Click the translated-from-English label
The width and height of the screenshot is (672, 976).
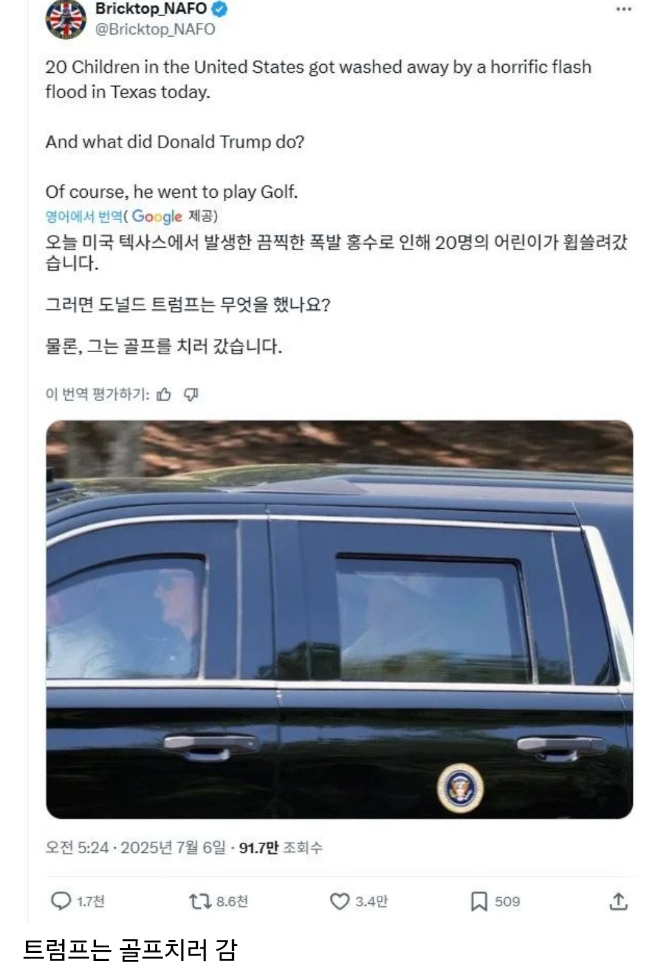coord(84,216)
